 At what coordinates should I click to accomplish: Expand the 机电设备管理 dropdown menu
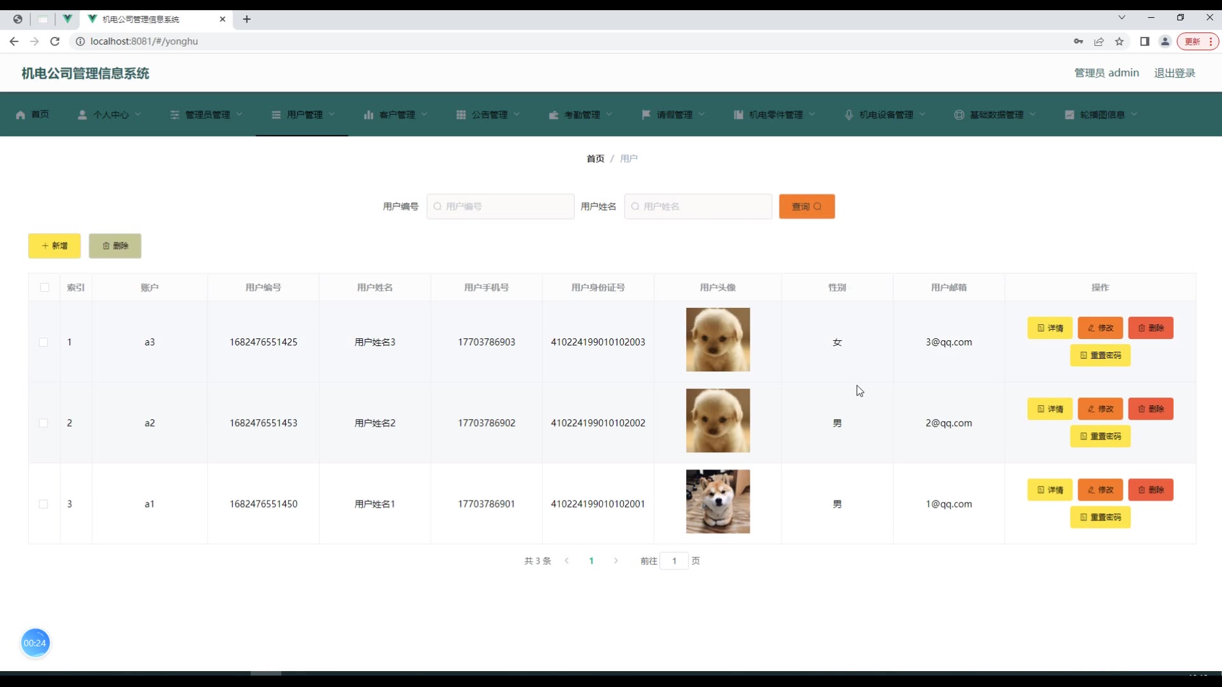(885, 115)
